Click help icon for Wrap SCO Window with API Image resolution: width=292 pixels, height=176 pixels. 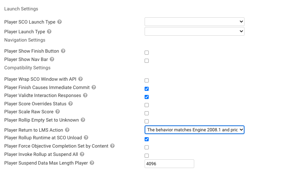(80, 79)
